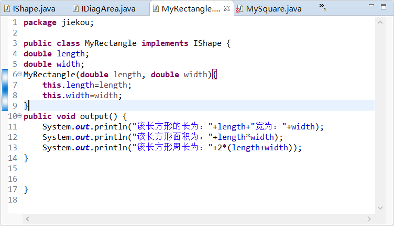Click the '宽为：' string on line 11
Viewport: 394px width, 226px height.
point(268,127)
